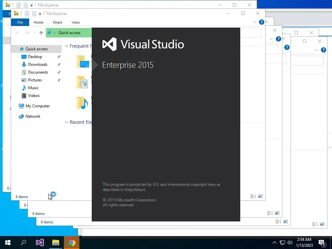Collapse the Recent files group

tap(66, 122)
